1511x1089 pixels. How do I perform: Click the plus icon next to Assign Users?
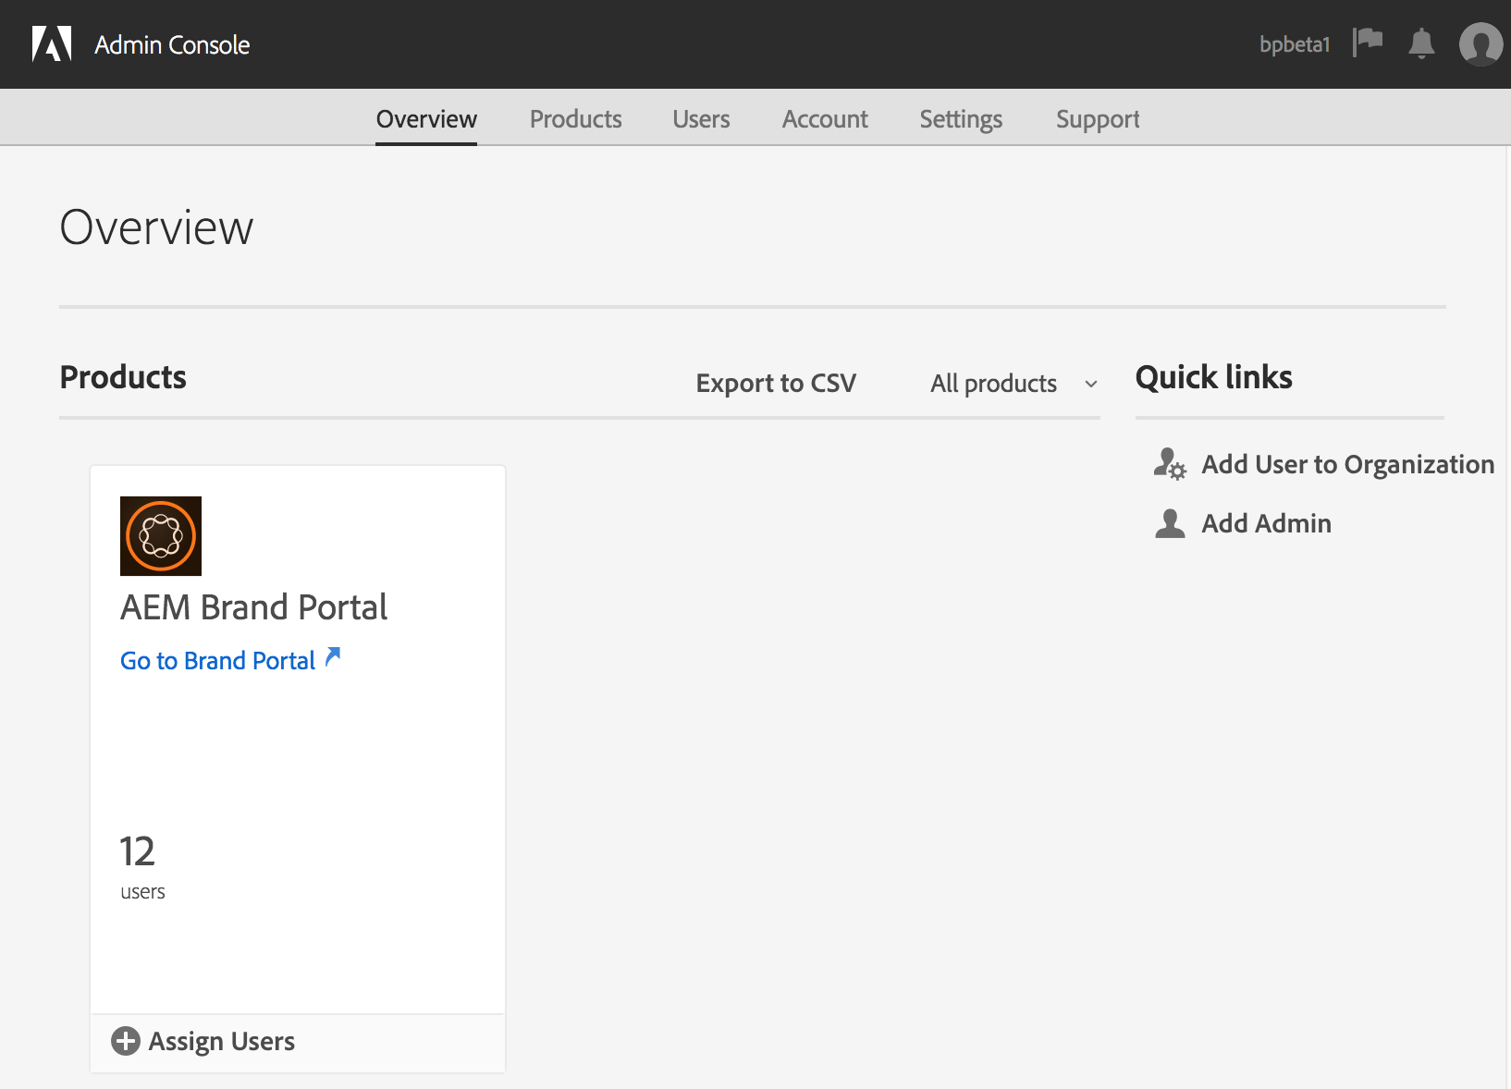(x=126, y=1041)
